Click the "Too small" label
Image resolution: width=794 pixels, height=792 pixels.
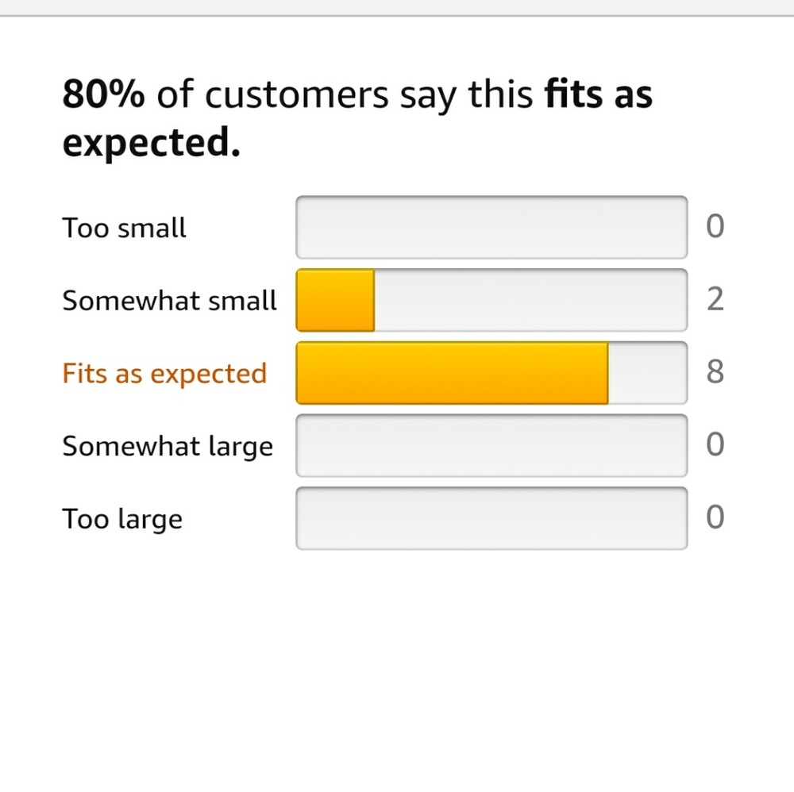[x=124, y=228]
